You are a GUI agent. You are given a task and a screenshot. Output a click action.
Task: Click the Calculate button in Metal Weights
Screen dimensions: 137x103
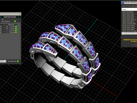coord(135,45)
